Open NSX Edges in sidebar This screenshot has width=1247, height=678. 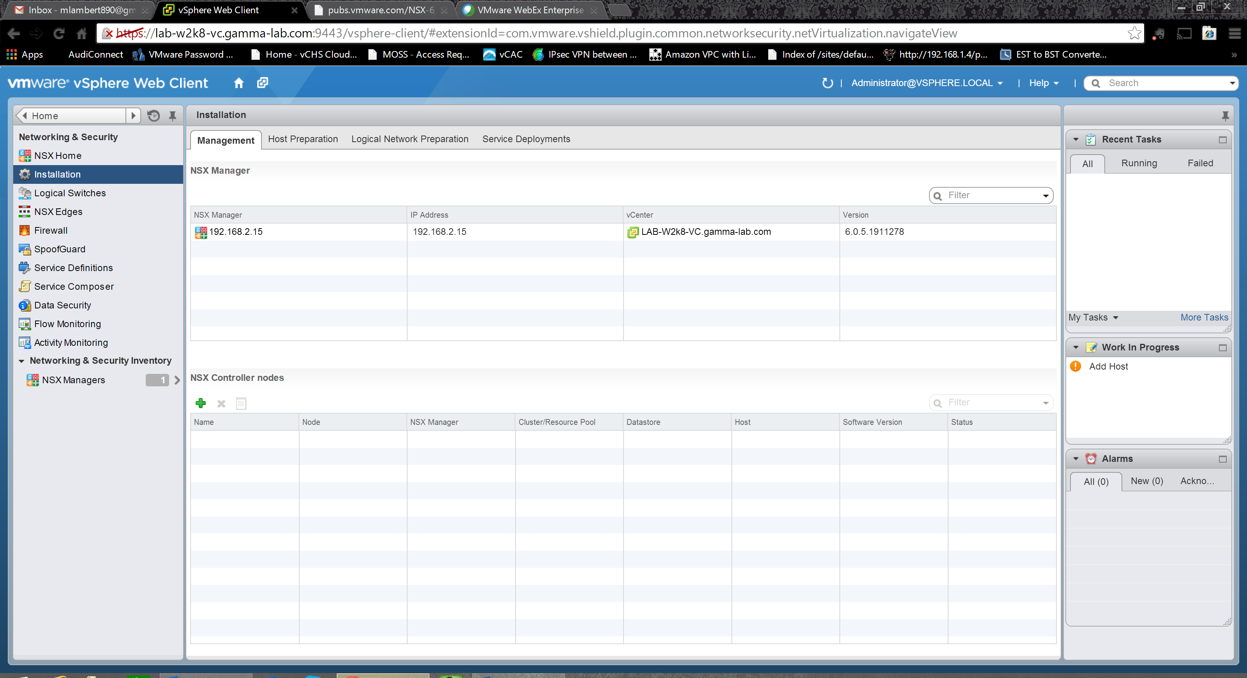pos(58,211)
